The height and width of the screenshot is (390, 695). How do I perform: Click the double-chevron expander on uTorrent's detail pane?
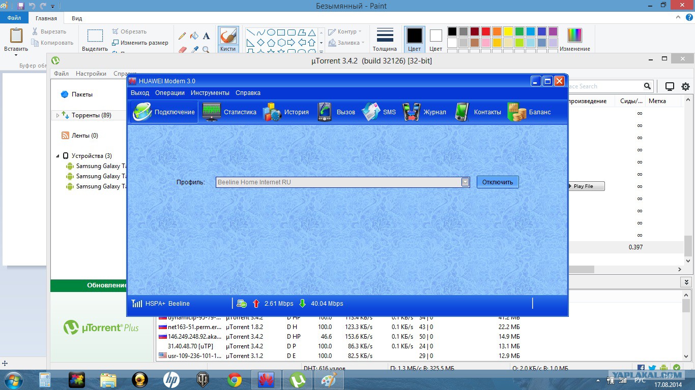tap(687, 282)
